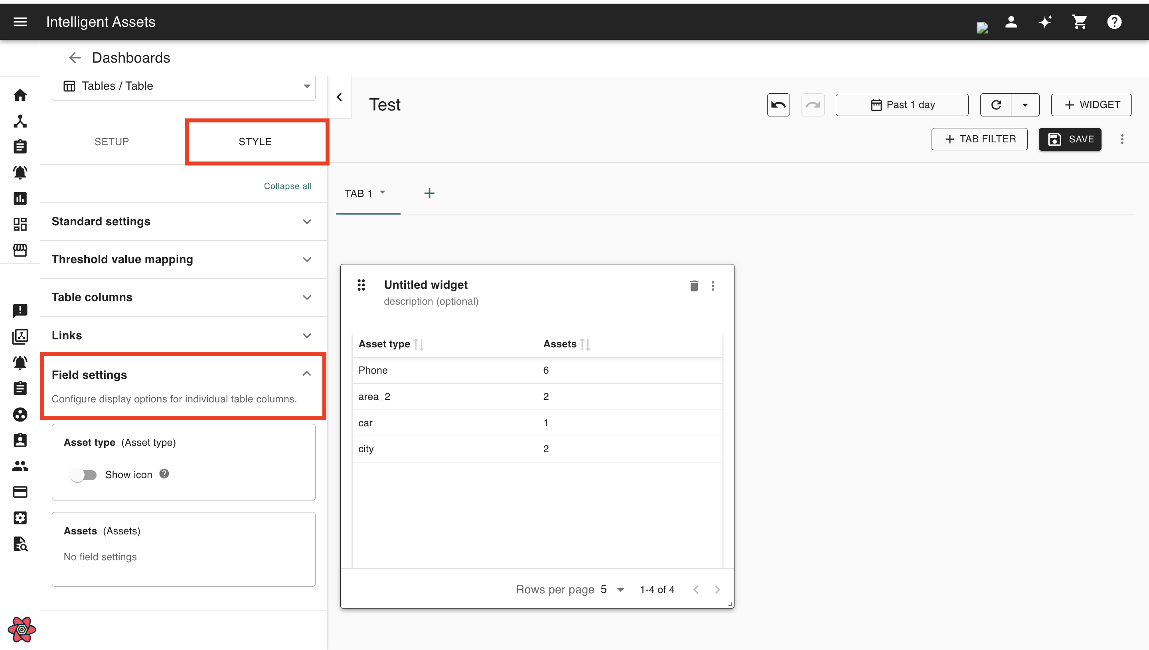Screen dimensions: 1149x650
Task: Click the undo arrow icon
Action: [778, 105]
